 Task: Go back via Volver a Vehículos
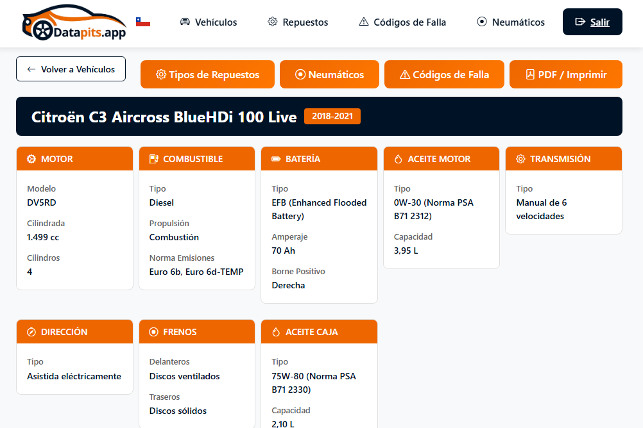pyautogui.click(x=71, y=69)
